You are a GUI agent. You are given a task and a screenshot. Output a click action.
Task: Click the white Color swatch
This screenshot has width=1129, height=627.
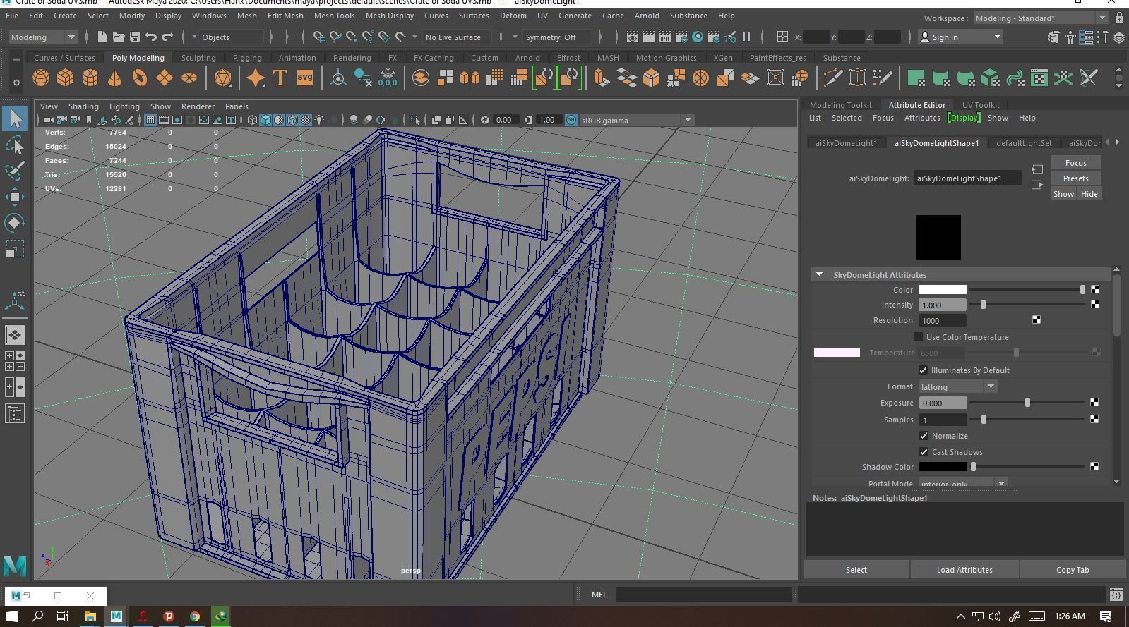[x=942, y=290]
